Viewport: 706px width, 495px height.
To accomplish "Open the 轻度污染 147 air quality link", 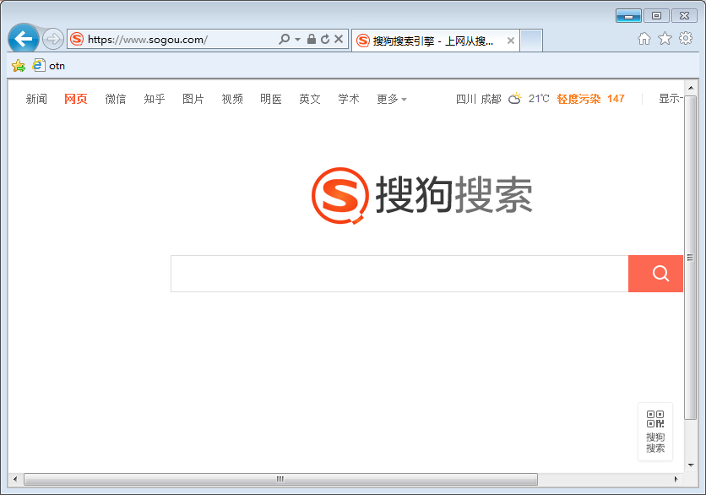I will [591, 99].
